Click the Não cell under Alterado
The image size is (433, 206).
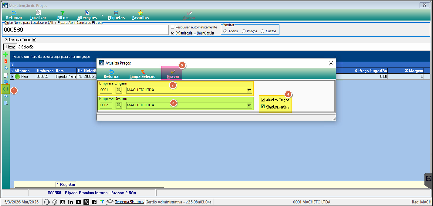25,76
